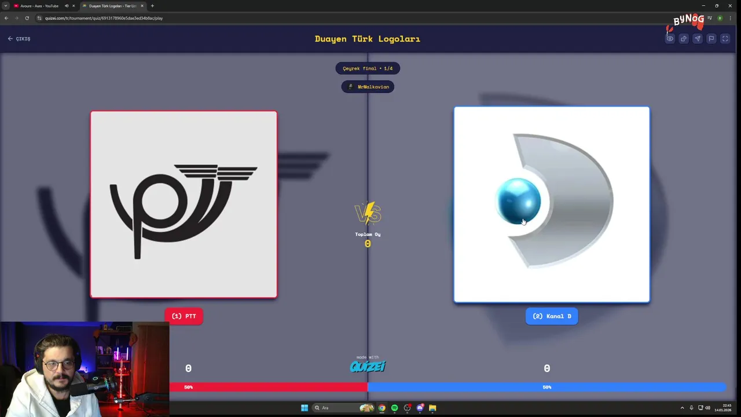Click the Duayen Türk Logoları title

(368, 39)
